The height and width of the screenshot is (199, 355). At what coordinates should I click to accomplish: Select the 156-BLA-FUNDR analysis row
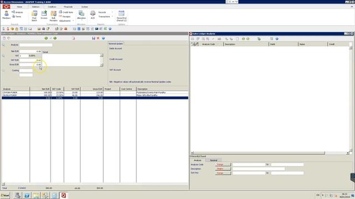pos(95,95)
